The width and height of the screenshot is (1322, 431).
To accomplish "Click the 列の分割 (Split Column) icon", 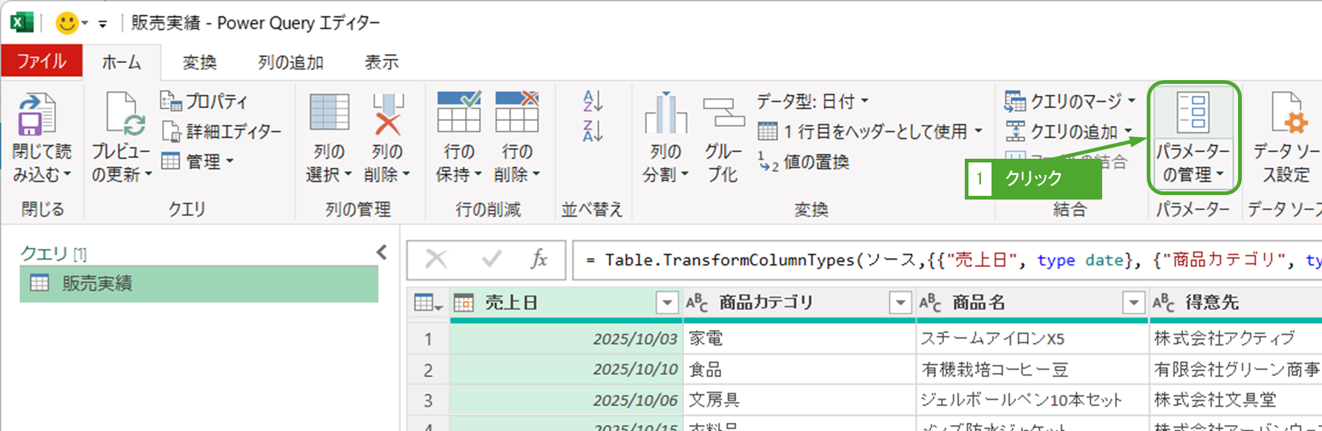I will click(x=665, y=113).
